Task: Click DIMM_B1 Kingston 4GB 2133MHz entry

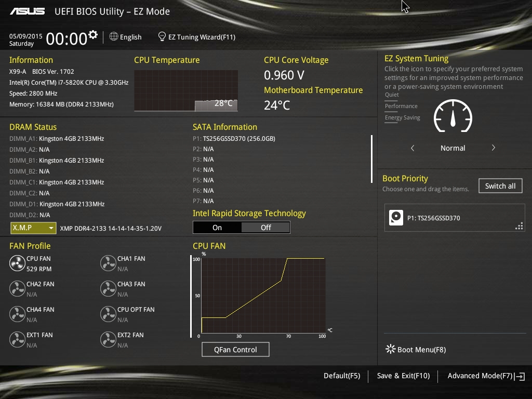Action: click(x=57, y=160)
